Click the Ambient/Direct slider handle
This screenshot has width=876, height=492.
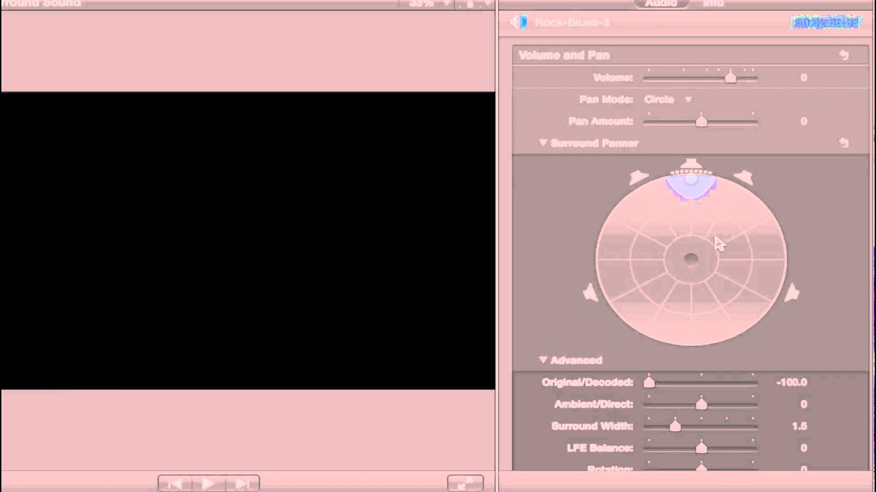pyautogui.click(x=701, y=404)
